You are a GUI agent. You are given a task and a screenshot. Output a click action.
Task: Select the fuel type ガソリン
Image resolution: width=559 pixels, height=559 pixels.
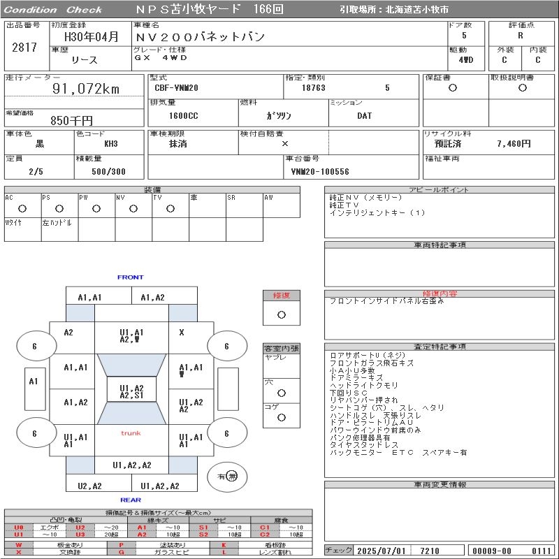coord(279,116)
